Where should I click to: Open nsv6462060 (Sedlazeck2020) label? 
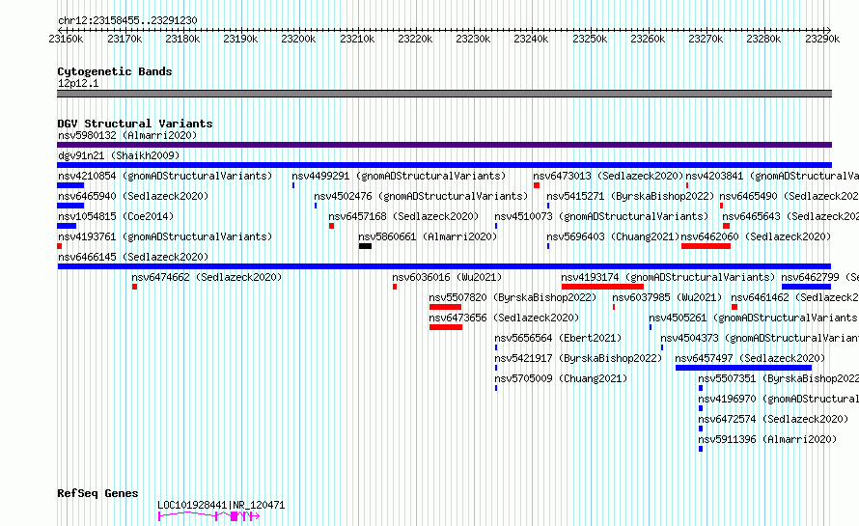coord(756,236)
